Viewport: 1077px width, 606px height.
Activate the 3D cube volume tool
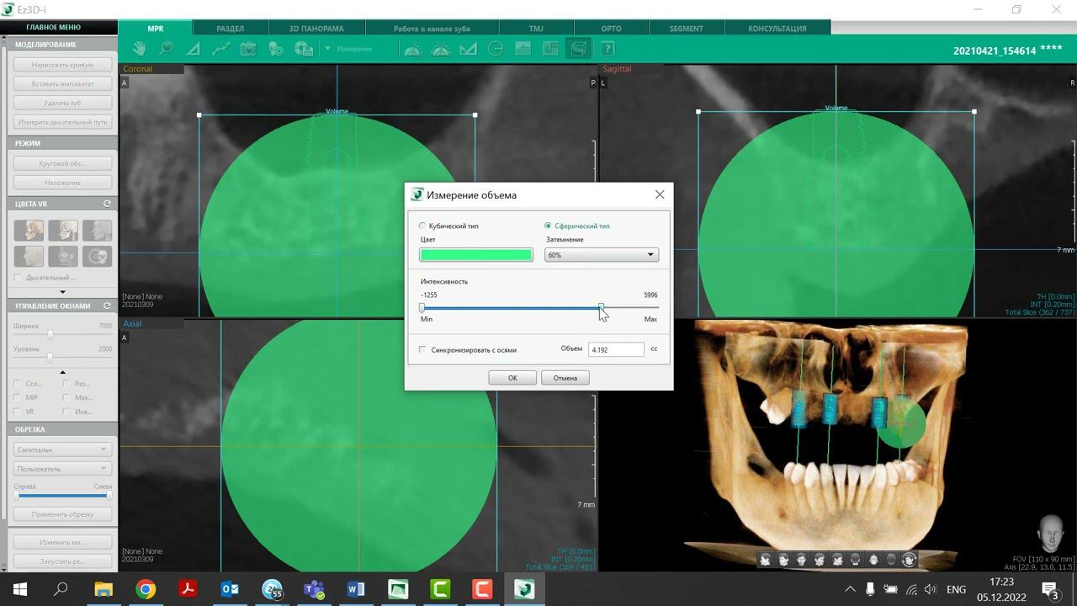[579, 49]
